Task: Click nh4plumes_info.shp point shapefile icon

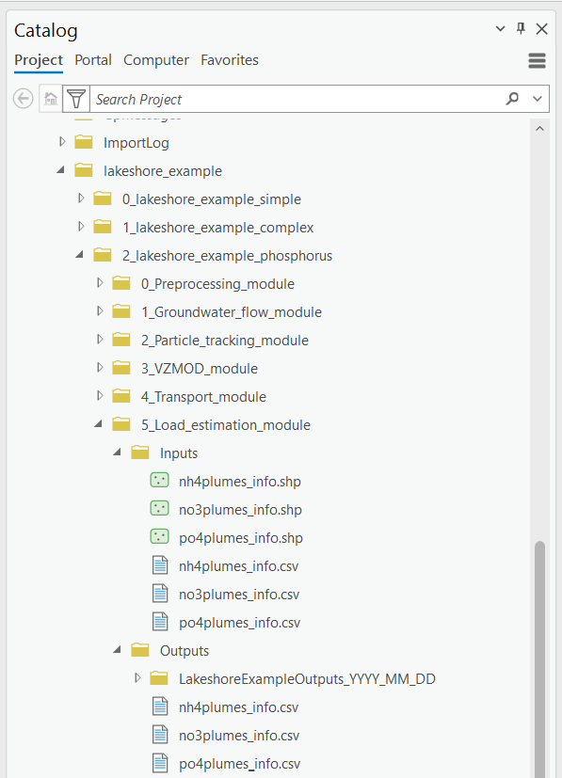Action: [x=159, y=481]
